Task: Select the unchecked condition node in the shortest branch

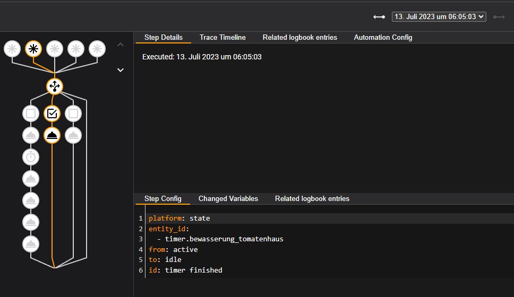Action: (x=73, y=113)
